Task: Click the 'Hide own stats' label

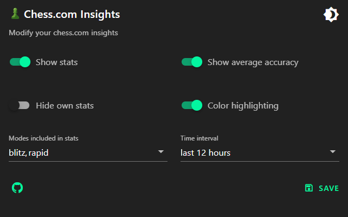Action: 65,106
